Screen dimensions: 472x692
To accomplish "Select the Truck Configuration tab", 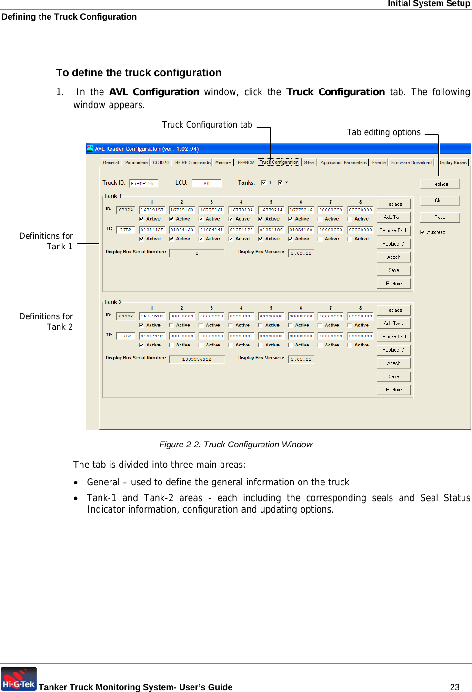I will 279,162.
